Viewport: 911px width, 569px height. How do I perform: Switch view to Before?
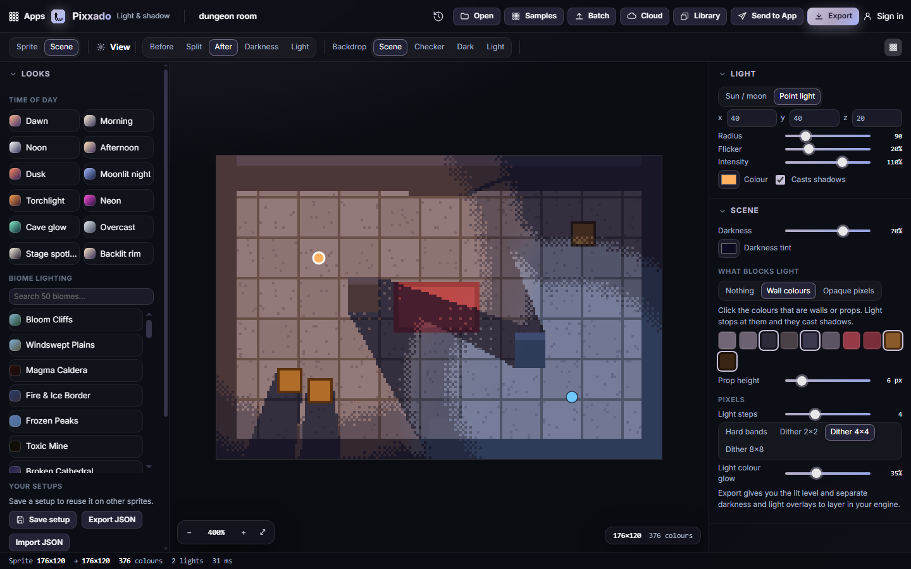coord(162,47)
